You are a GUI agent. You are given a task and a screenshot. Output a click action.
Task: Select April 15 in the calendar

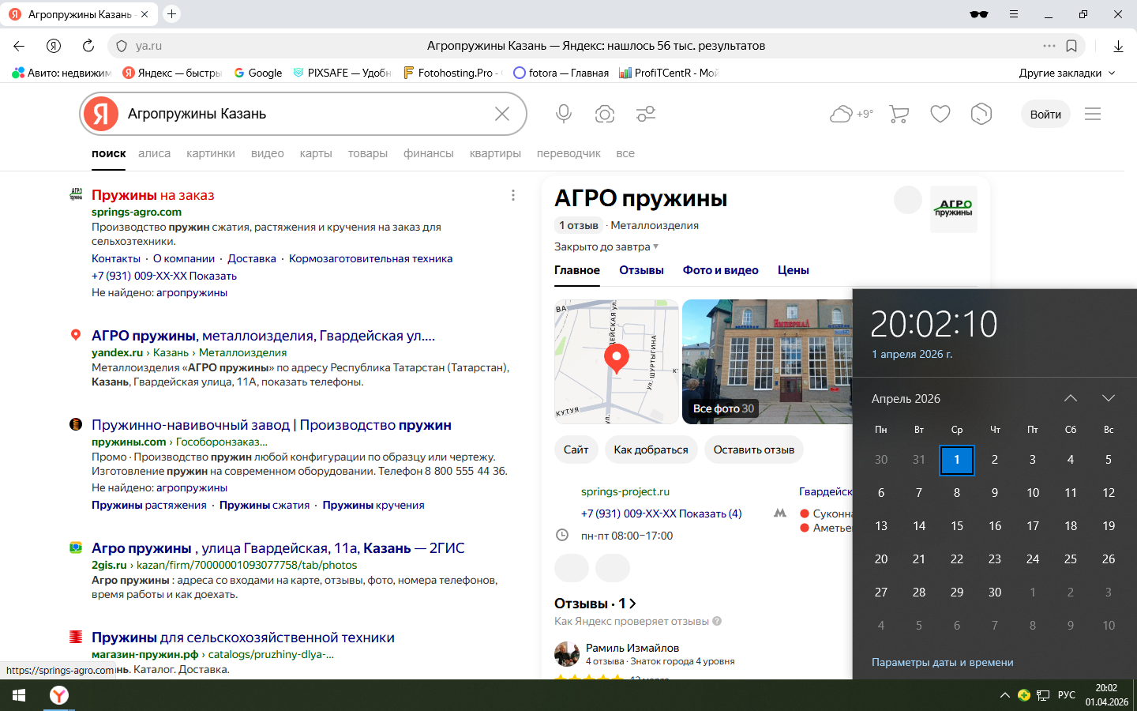(957, 525)
